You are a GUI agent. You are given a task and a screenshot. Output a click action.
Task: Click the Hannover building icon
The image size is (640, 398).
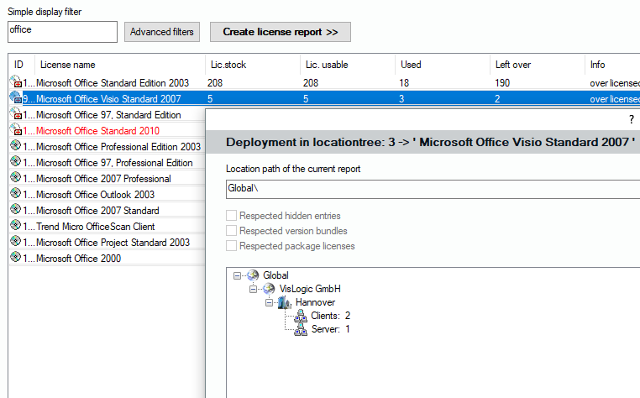click(284, 302)
